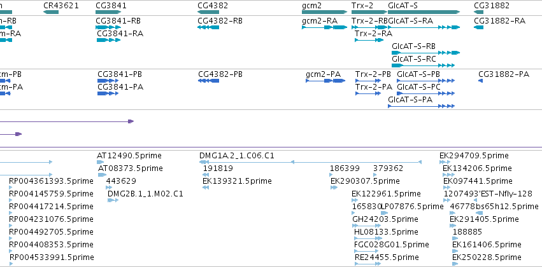Open the DMG1A.2_1.C06.C1 EST label
The image size is (542, 267).
pos(237,156)
